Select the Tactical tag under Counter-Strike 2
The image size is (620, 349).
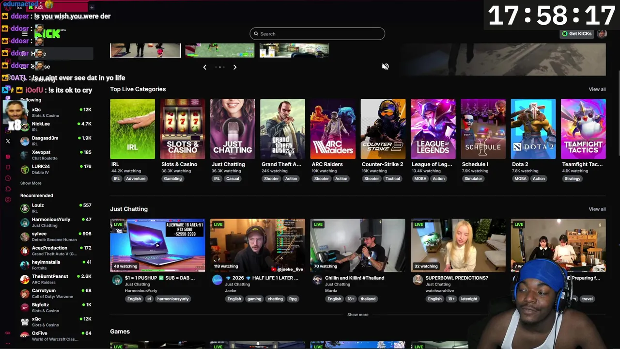click(x=392, y=178)
